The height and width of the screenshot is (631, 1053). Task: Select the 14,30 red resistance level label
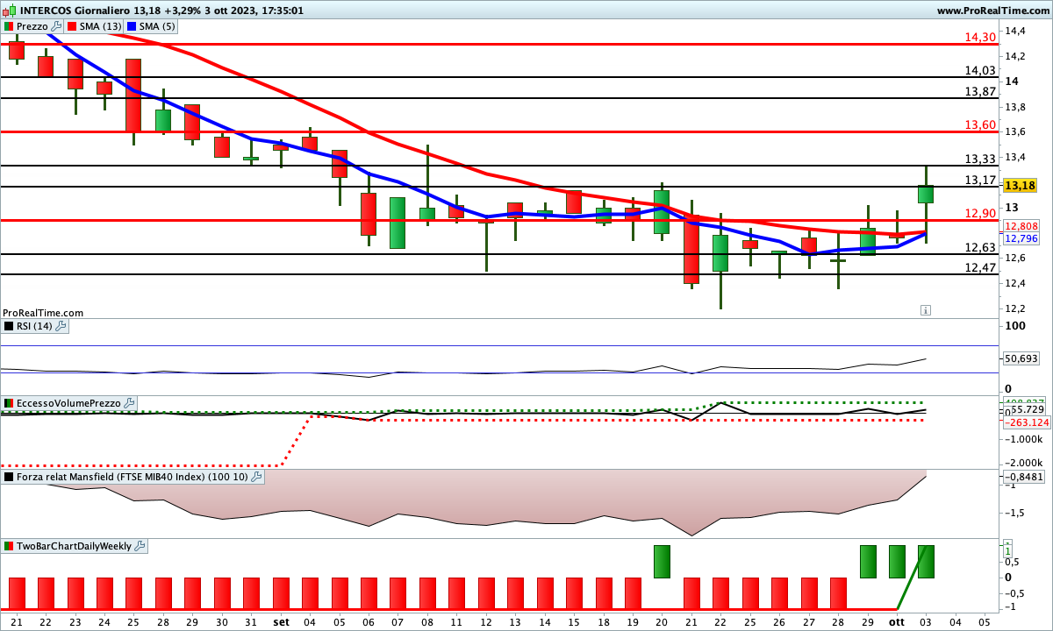[979, 38]
